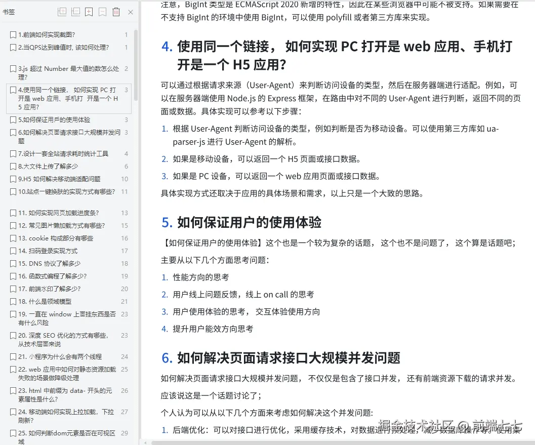Image resolution: width=535 pixels, height=445 pixels.
Task: Click the add bookmark icon with plus flag
Action: pyautogui.click(x=89, y=12)
